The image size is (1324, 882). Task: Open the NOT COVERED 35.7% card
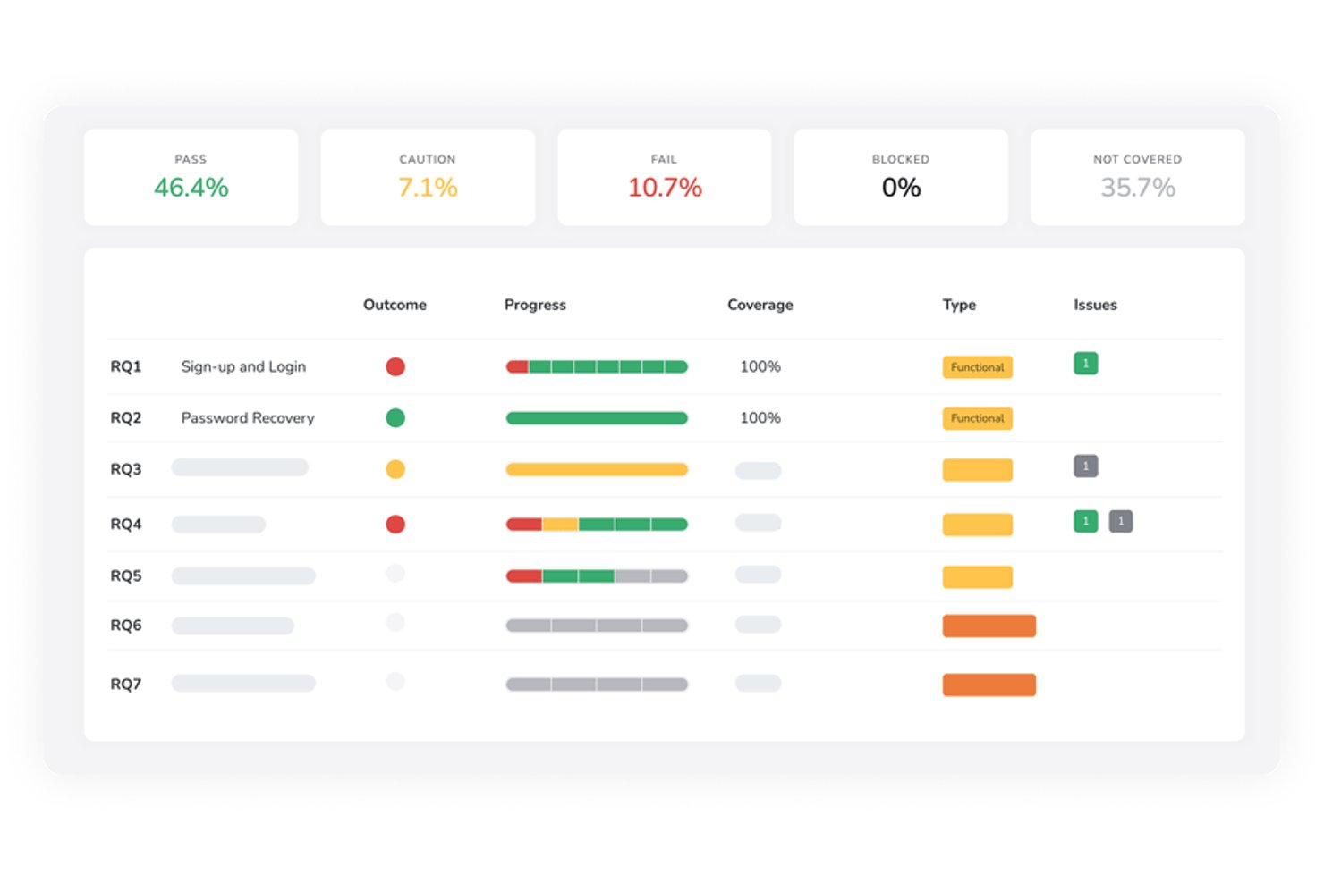tap(1138, 177)
